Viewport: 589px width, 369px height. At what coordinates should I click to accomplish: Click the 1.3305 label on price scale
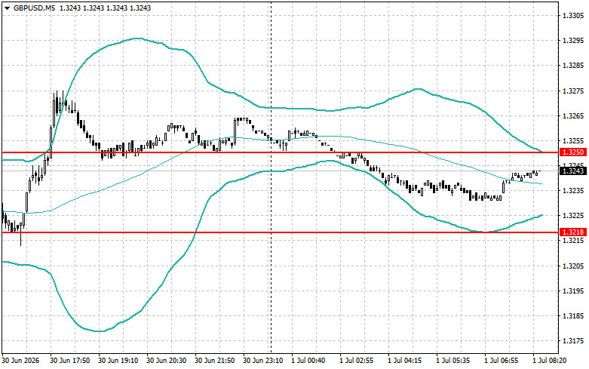pos(573,16)
